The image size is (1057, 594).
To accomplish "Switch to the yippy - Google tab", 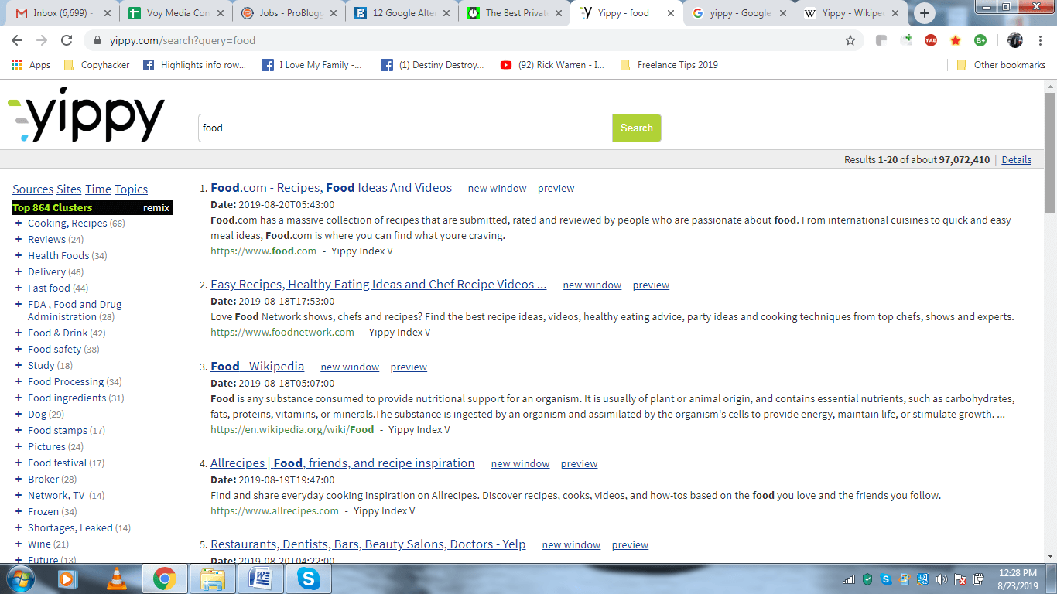I will (x=739, y=13).
